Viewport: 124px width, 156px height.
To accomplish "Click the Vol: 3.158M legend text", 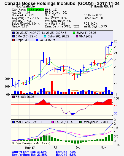I will [x=47, y=40].
